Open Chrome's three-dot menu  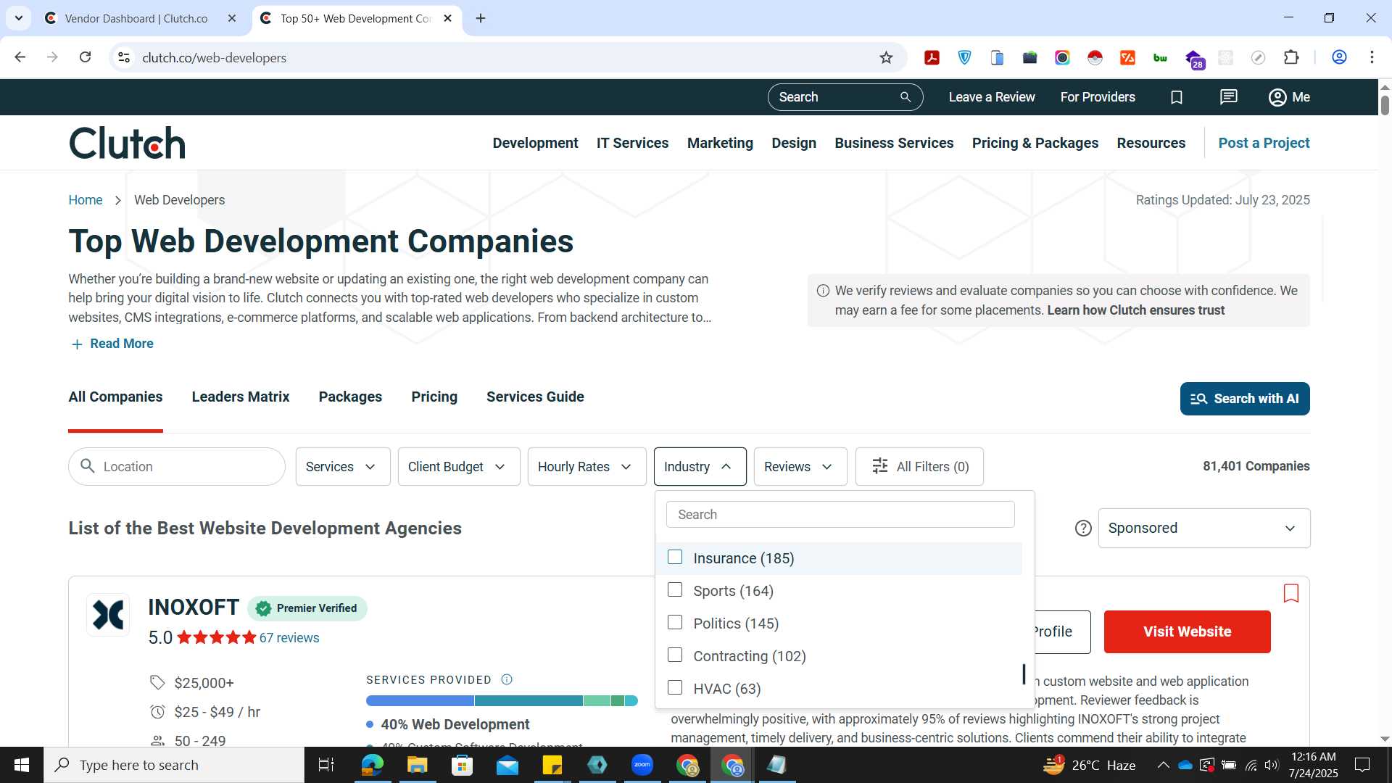point(1372,57)
